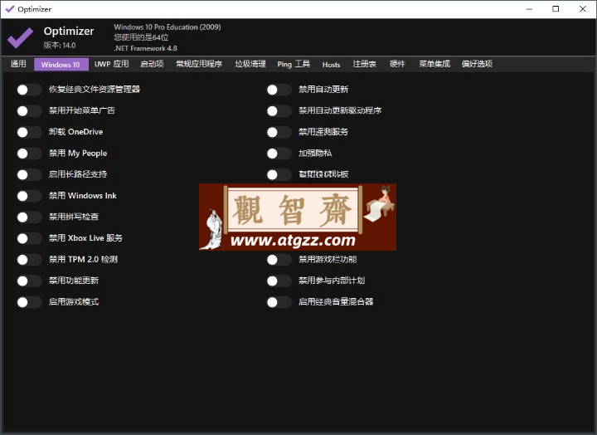Enable the 启用长路径支持 switch
The width and height of the screenshot is (597, 435).
(x=29, y=174)
